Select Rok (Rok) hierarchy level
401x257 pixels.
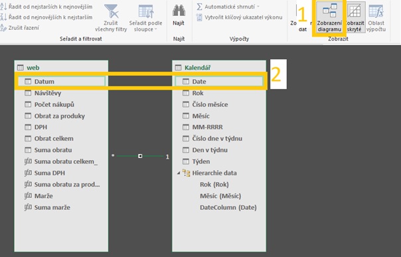(x=214, y=185)
